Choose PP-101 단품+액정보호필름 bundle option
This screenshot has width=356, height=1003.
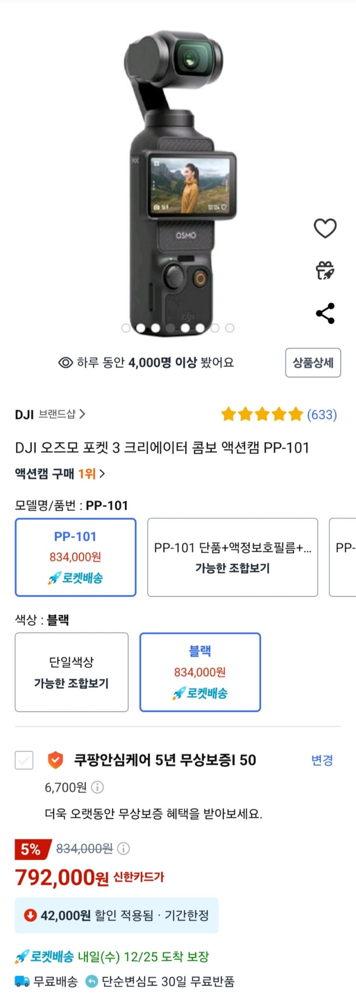click(x=232, y=557)
